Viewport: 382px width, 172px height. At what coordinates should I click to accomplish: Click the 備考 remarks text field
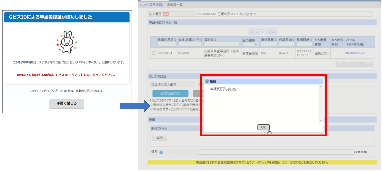275,152
